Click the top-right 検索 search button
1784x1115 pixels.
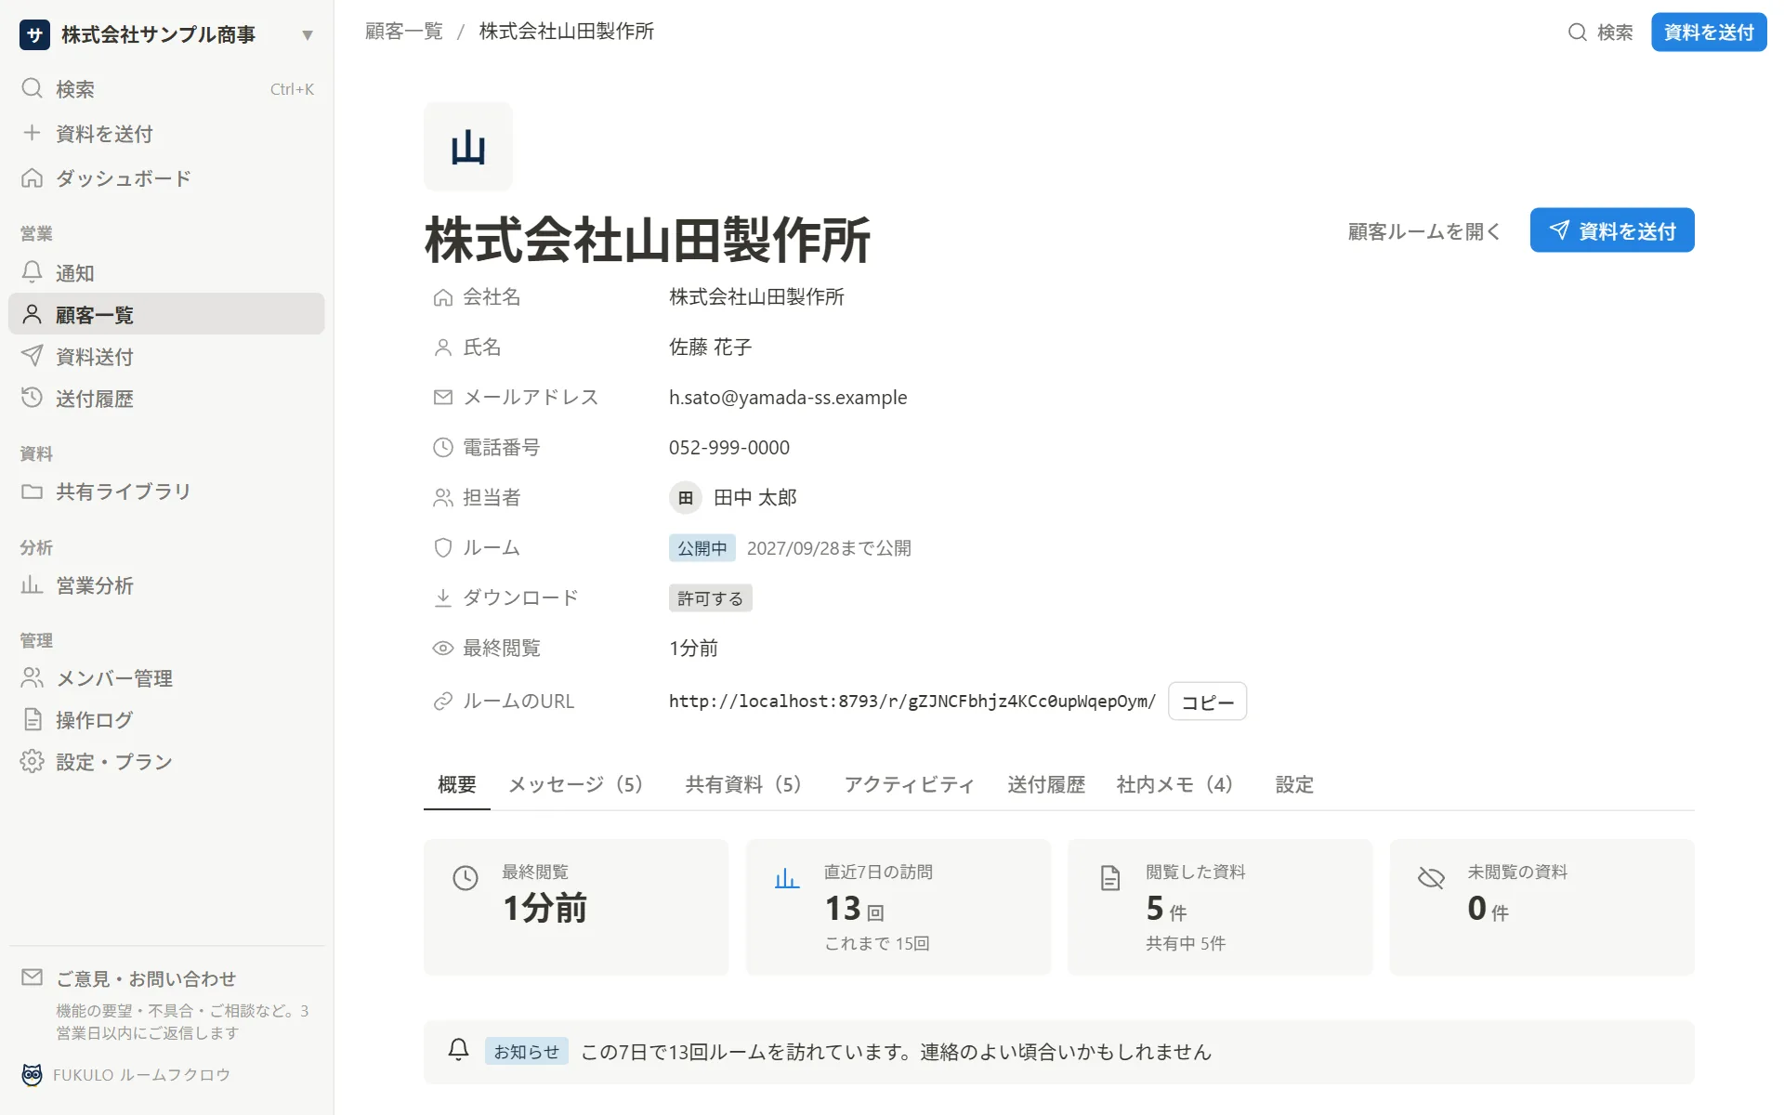pos(1600,33)
